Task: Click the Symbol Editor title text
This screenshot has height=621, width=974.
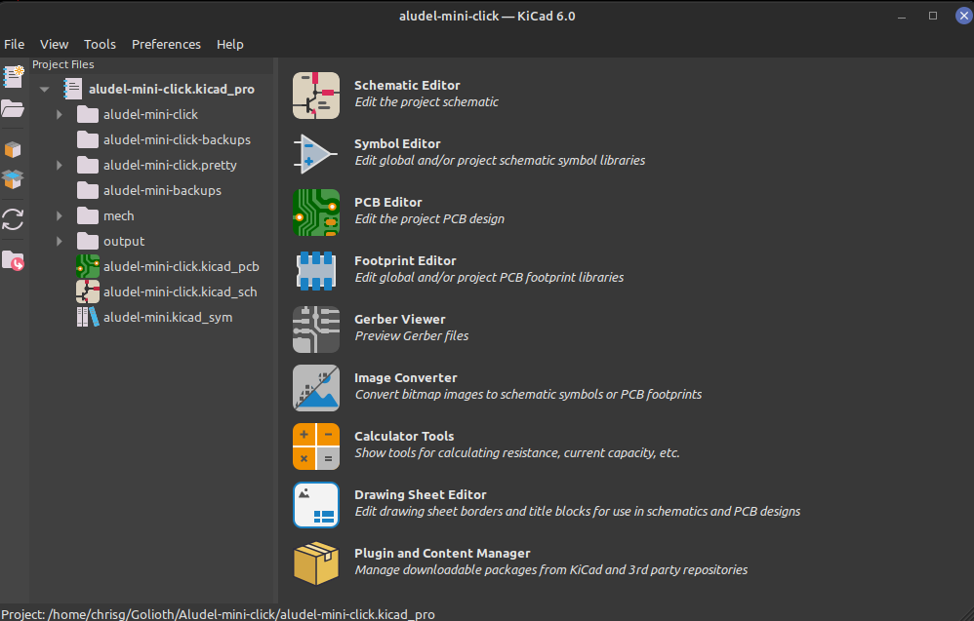Action: (397, 143)
